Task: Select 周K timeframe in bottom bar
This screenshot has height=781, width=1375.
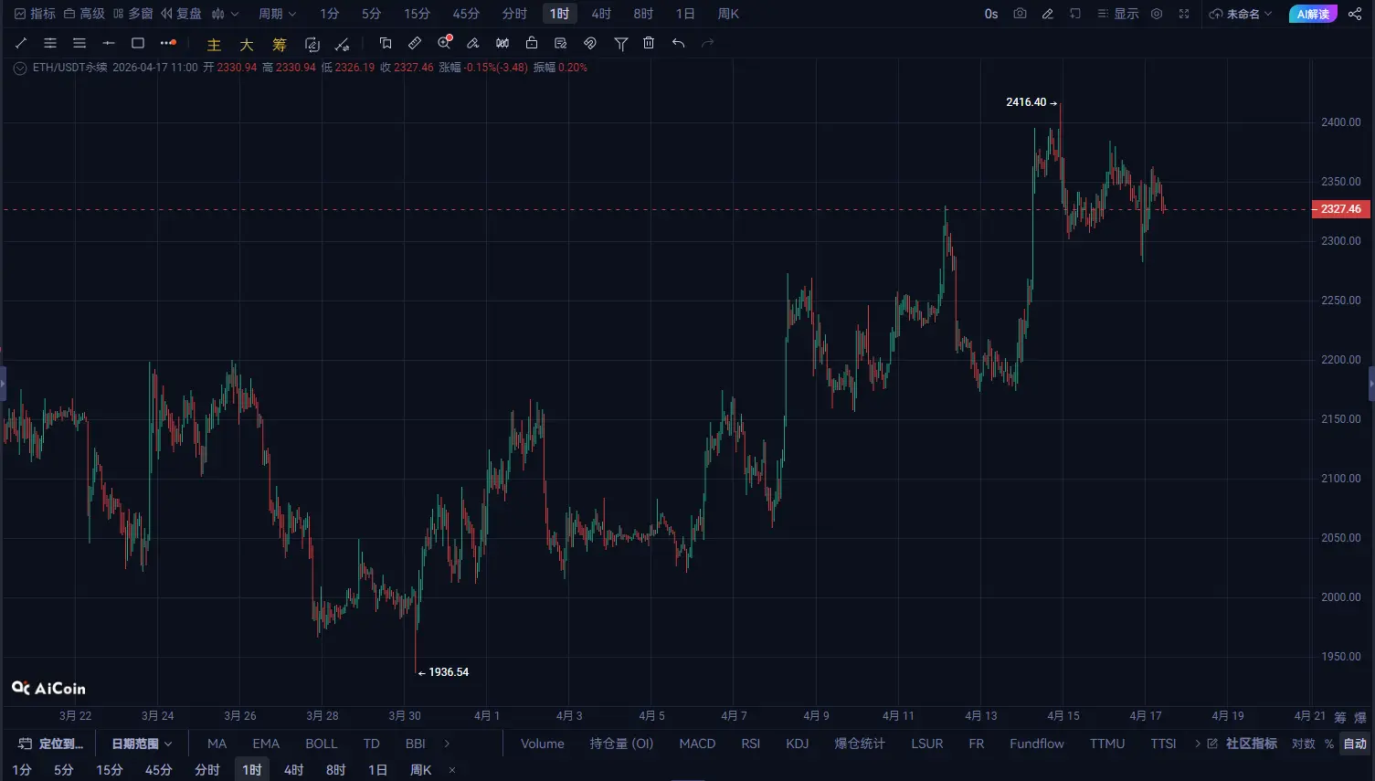Action: coord(420,770)
